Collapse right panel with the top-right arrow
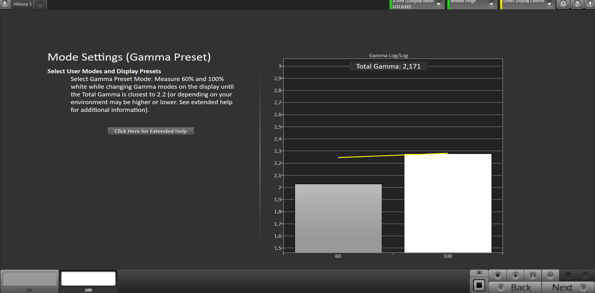The height and width of the screenshot is (293, 595). [590, 4]
